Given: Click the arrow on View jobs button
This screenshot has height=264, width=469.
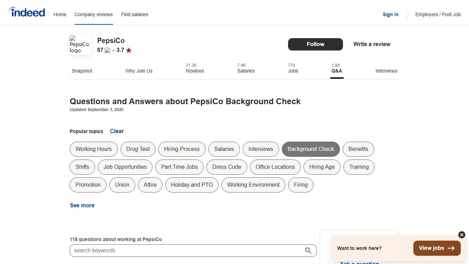Looking at the screenshot, I should (451, 248).
